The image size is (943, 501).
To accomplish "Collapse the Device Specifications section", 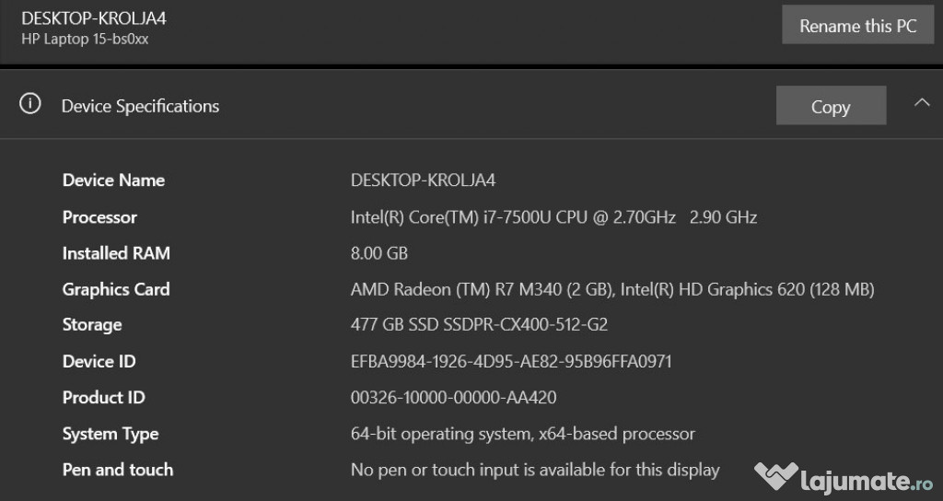I will pyautogui.click(x=921, y=103).
